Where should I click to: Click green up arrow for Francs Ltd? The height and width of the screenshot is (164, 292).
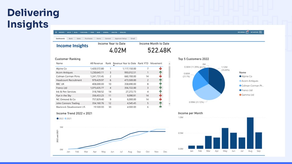coord(160,88)
